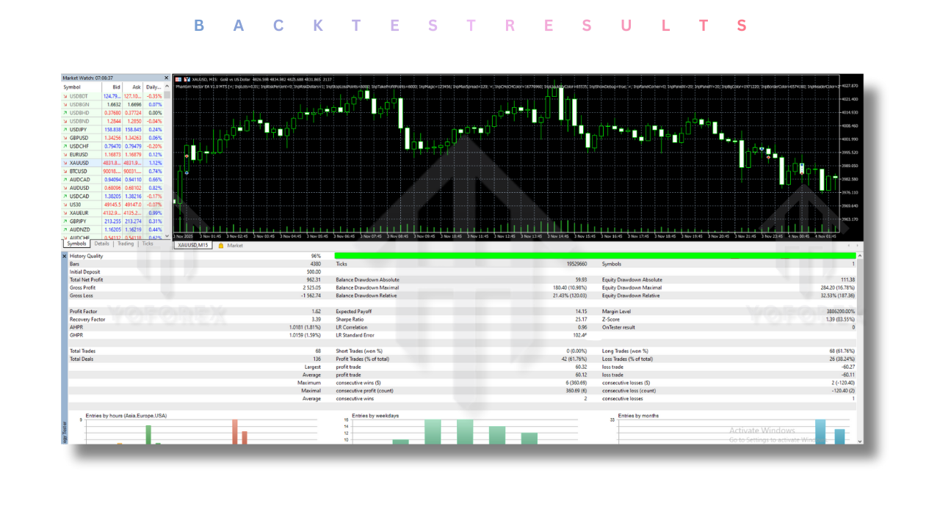Viewport: 940px width, 528px height.
Task: Click the GBPJPY up-arrow icon
Action: [x=65, y=221]
